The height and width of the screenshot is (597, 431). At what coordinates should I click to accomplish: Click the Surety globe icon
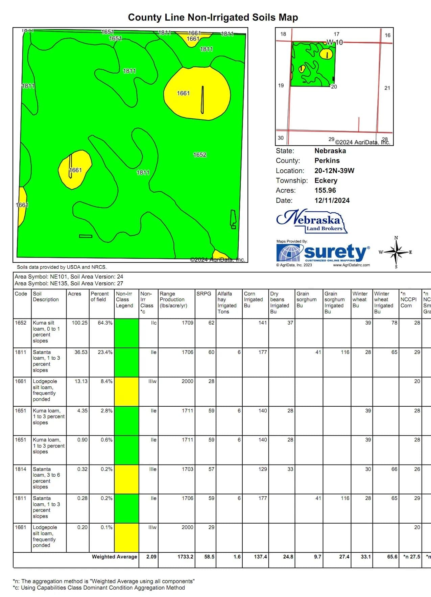pyautogui.click(x=288, y=253)
